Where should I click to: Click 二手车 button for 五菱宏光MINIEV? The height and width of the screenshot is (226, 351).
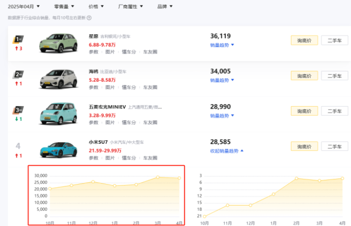click(x=334, y=111)
